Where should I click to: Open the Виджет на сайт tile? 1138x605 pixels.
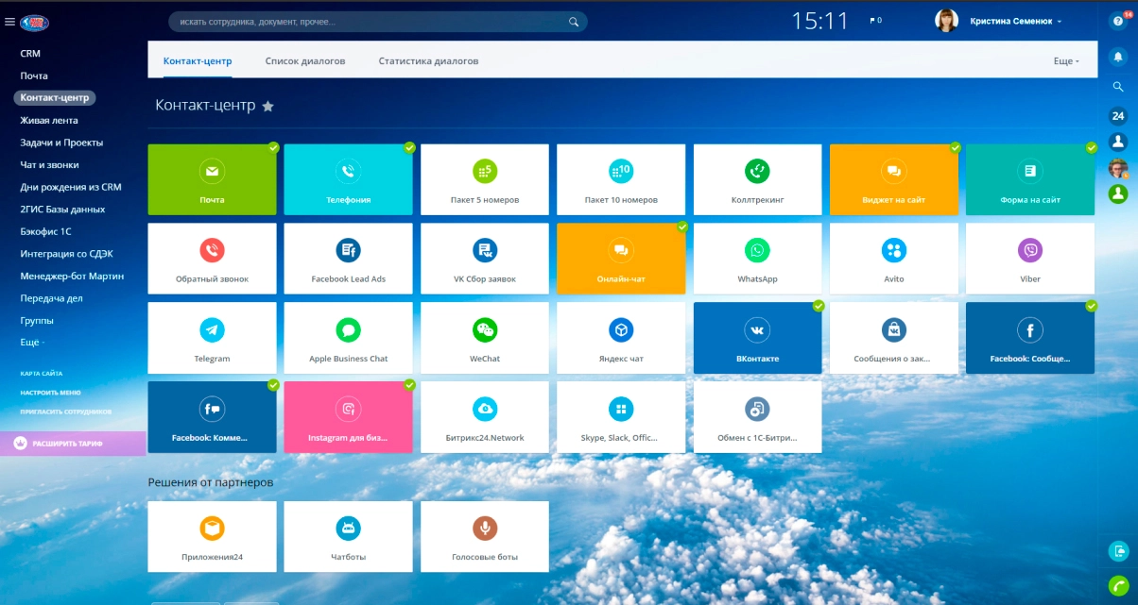[x=894, y=179]
